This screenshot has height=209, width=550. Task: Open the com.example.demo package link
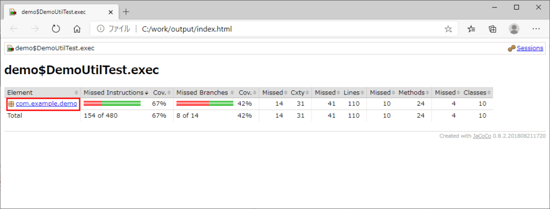[x=46, y=104]
